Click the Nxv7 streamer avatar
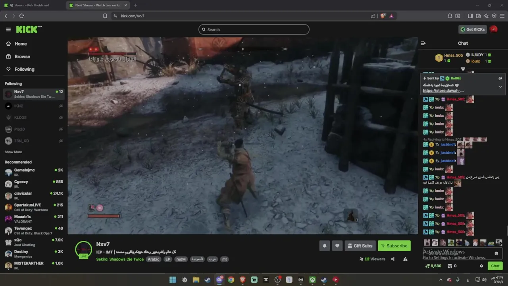The width and height of the screenshot is (508, 286). [x=83, y=250]
